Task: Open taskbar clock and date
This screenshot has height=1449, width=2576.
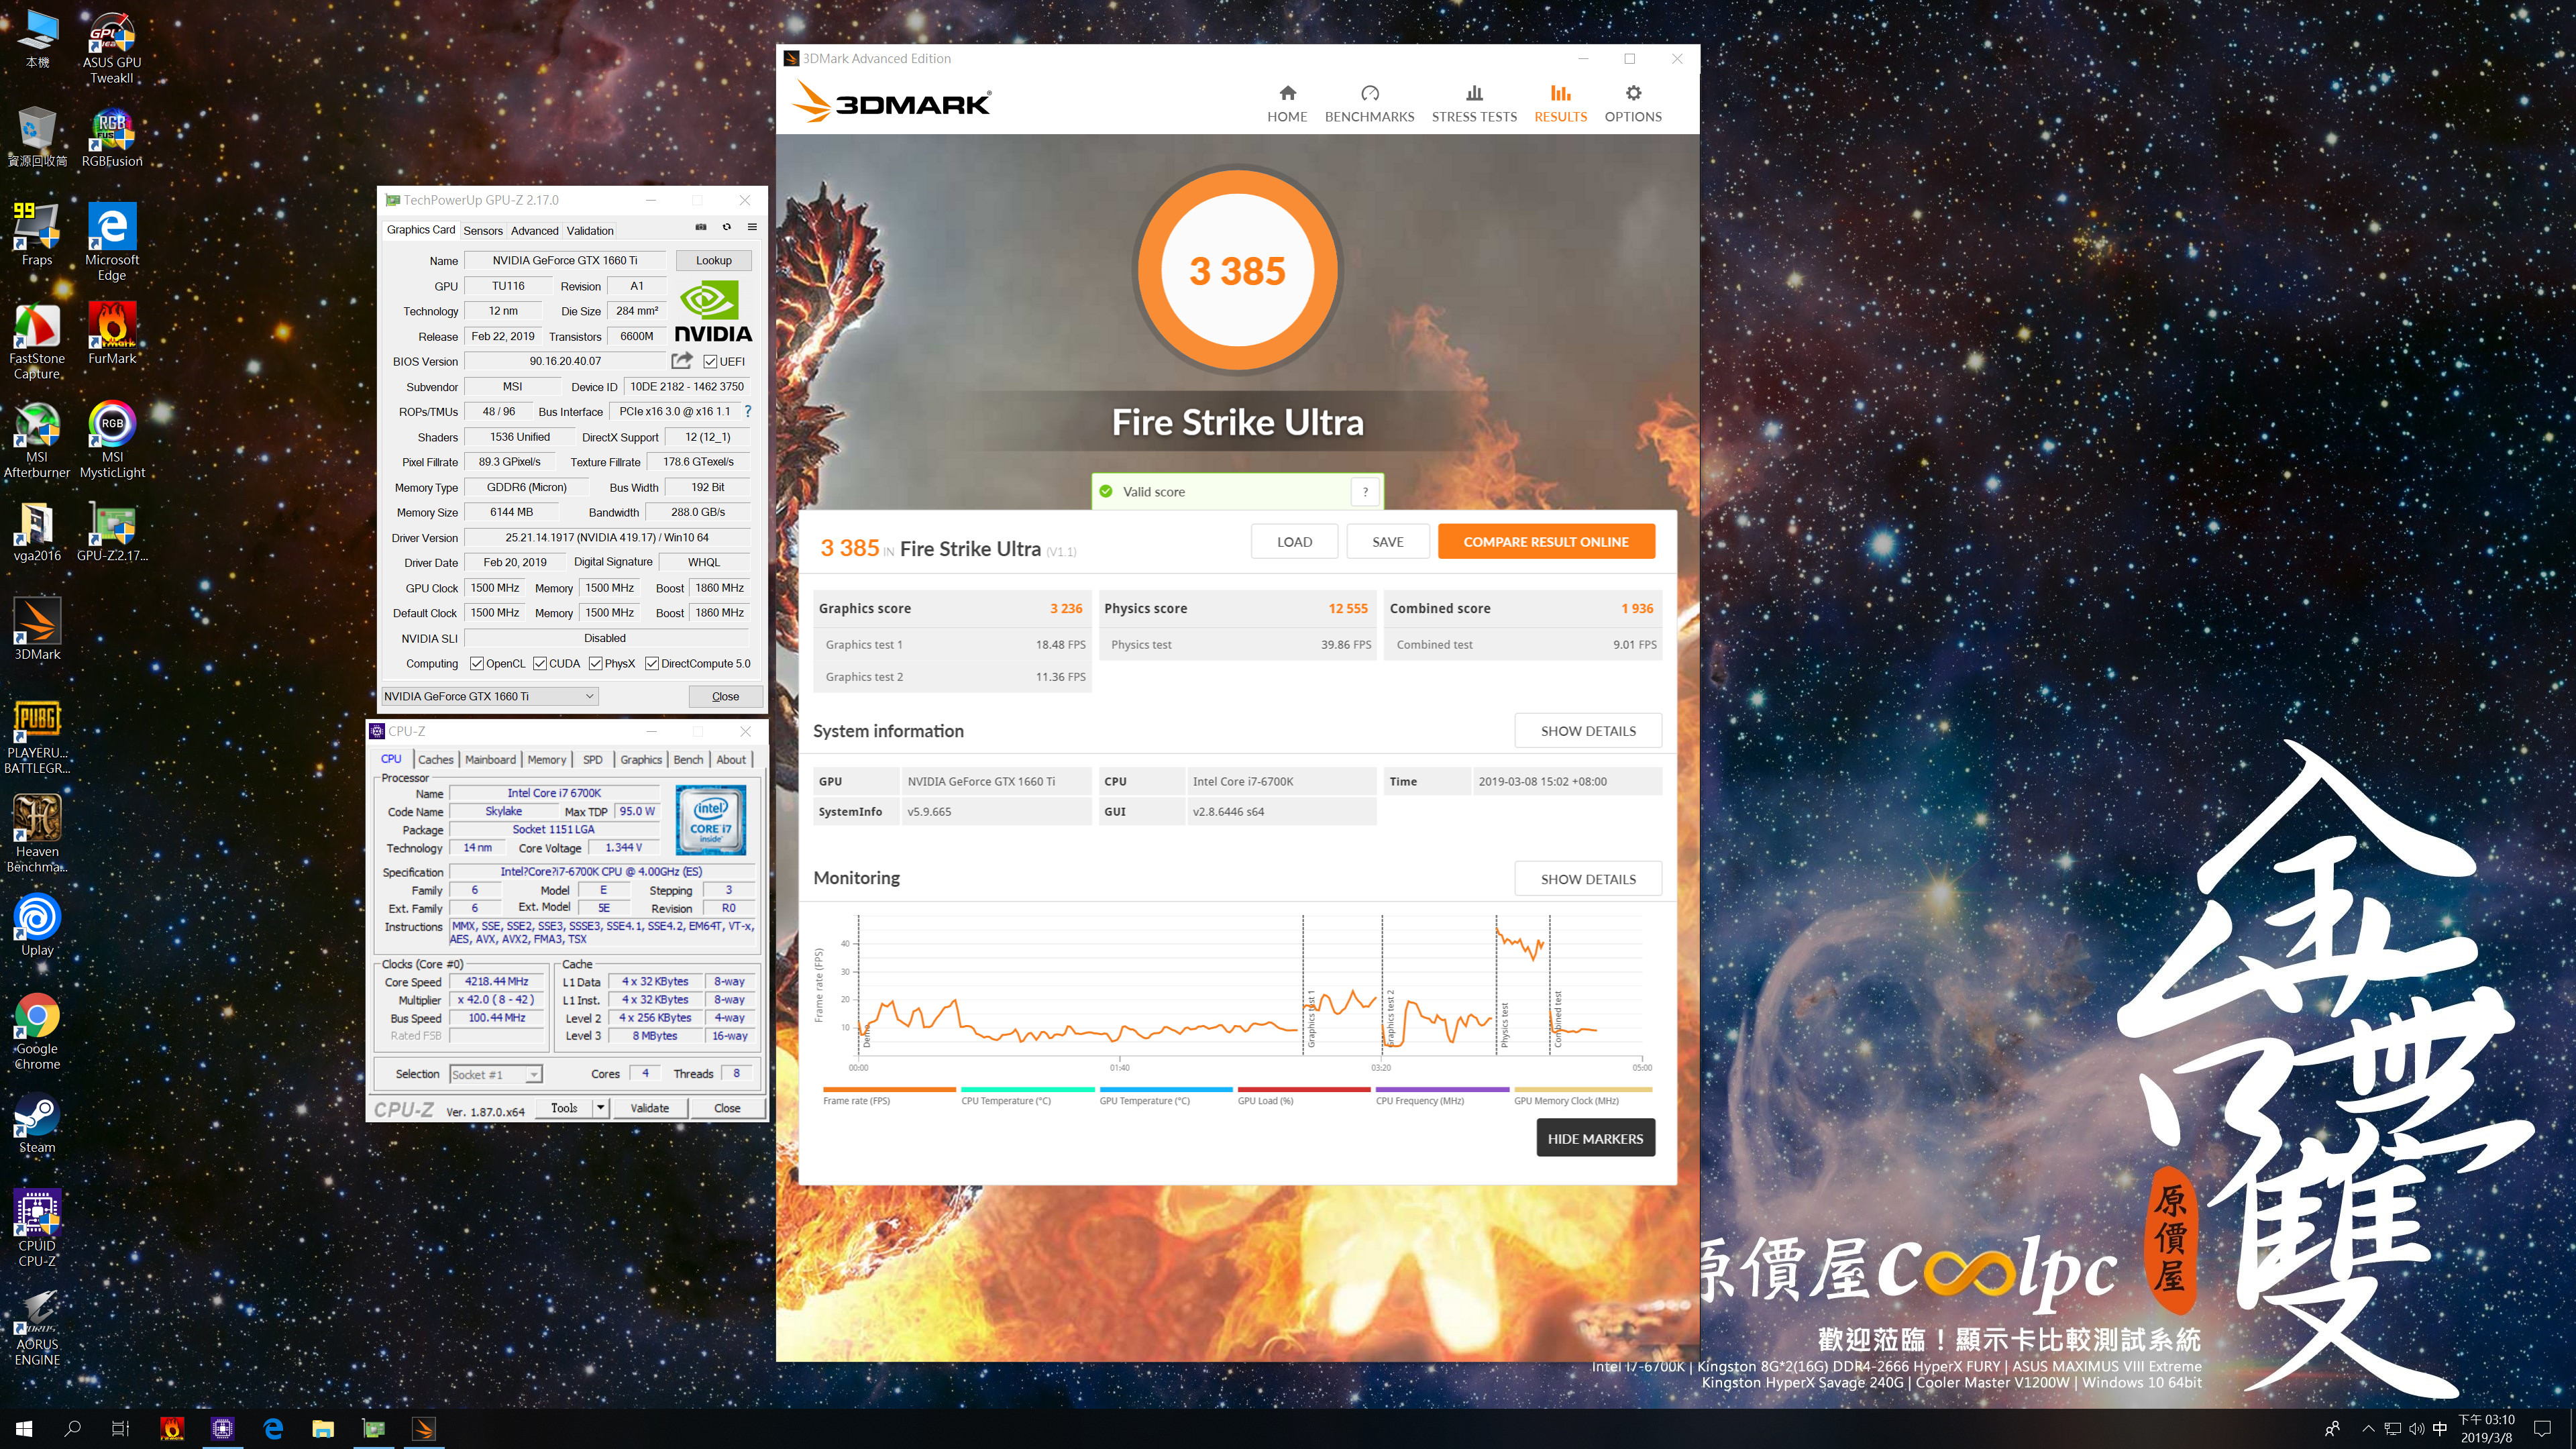Action: [2486, 1428]
